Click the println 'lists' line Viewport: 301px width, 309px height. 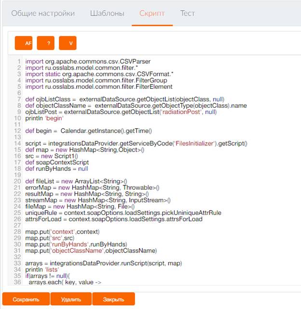pyautogui.click(x=42, y=269)
